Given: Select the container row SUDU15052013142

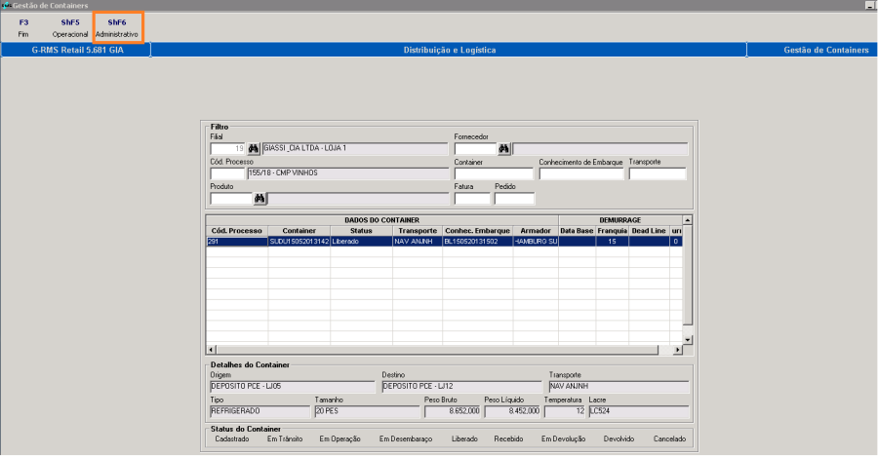Looking at the screenshot, I should [299, 241].
